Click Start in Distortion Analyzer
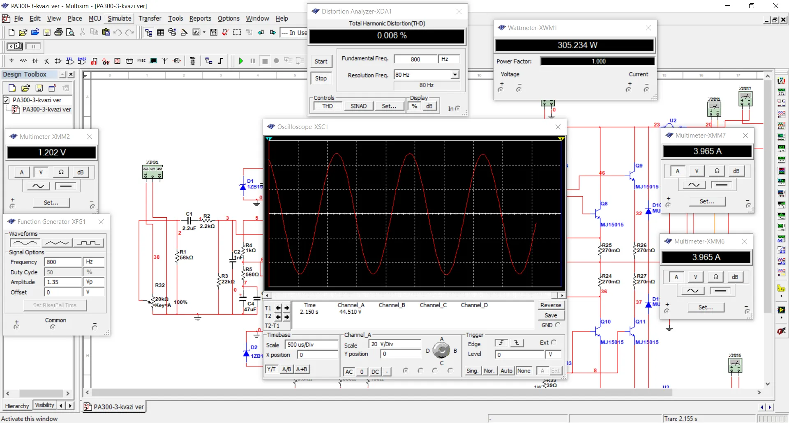Screen dimensions: 789x423 [x=321, y=62]
